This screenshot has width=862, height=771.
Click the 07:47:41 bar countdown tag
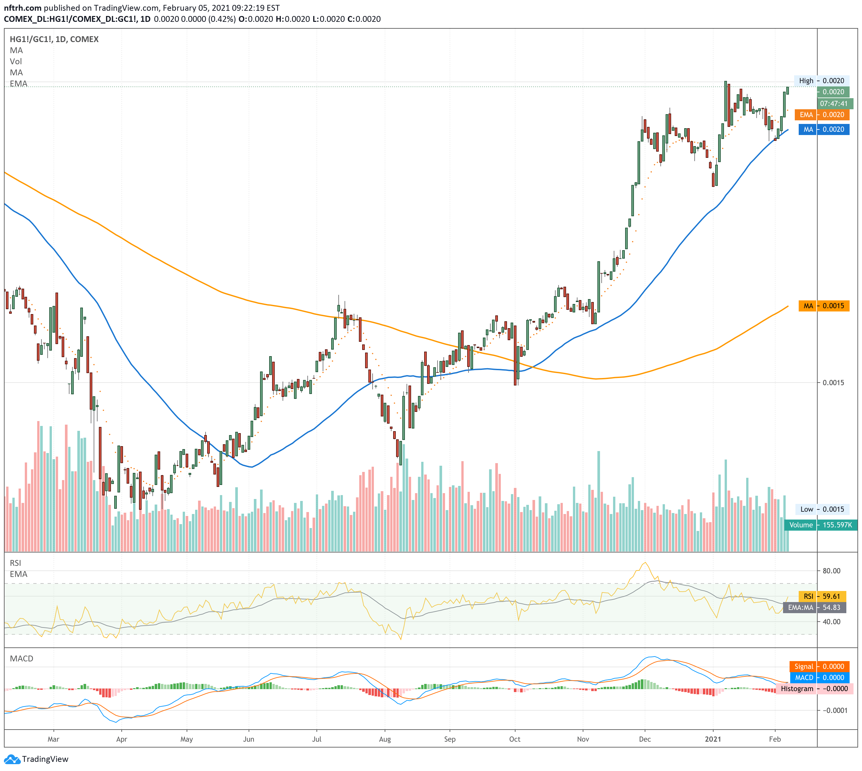pyautogui.click(x=835, y=103)
